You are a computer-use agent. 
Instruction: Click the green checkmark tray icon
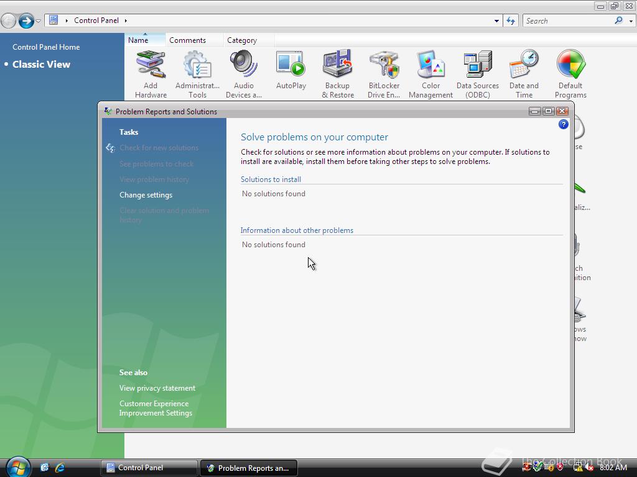coord(538,468)
